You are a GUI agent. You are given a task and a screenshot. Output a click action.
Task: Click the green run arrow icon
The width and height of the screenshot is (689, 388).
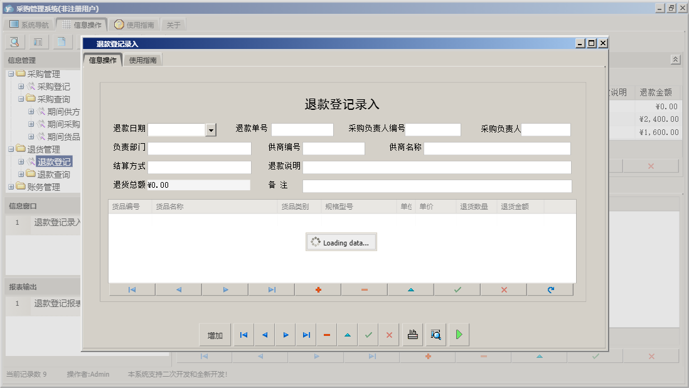[459, 335]
